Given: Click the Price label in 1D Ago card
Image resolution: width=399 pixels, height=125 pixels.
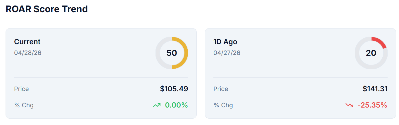Looking at the screenshot, I should click(x=221, y=89).
